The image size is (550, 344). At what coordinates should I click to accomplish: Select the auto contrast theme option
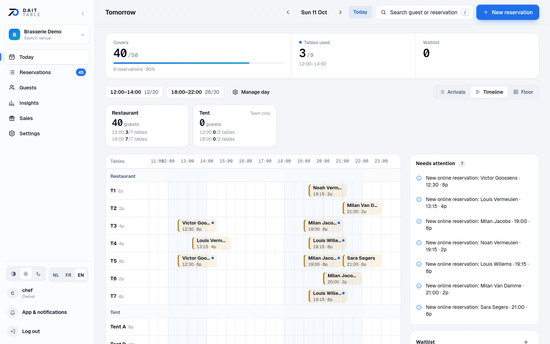(13, 274)
